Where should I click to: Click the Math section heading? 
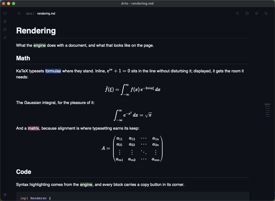coord(23,58)
